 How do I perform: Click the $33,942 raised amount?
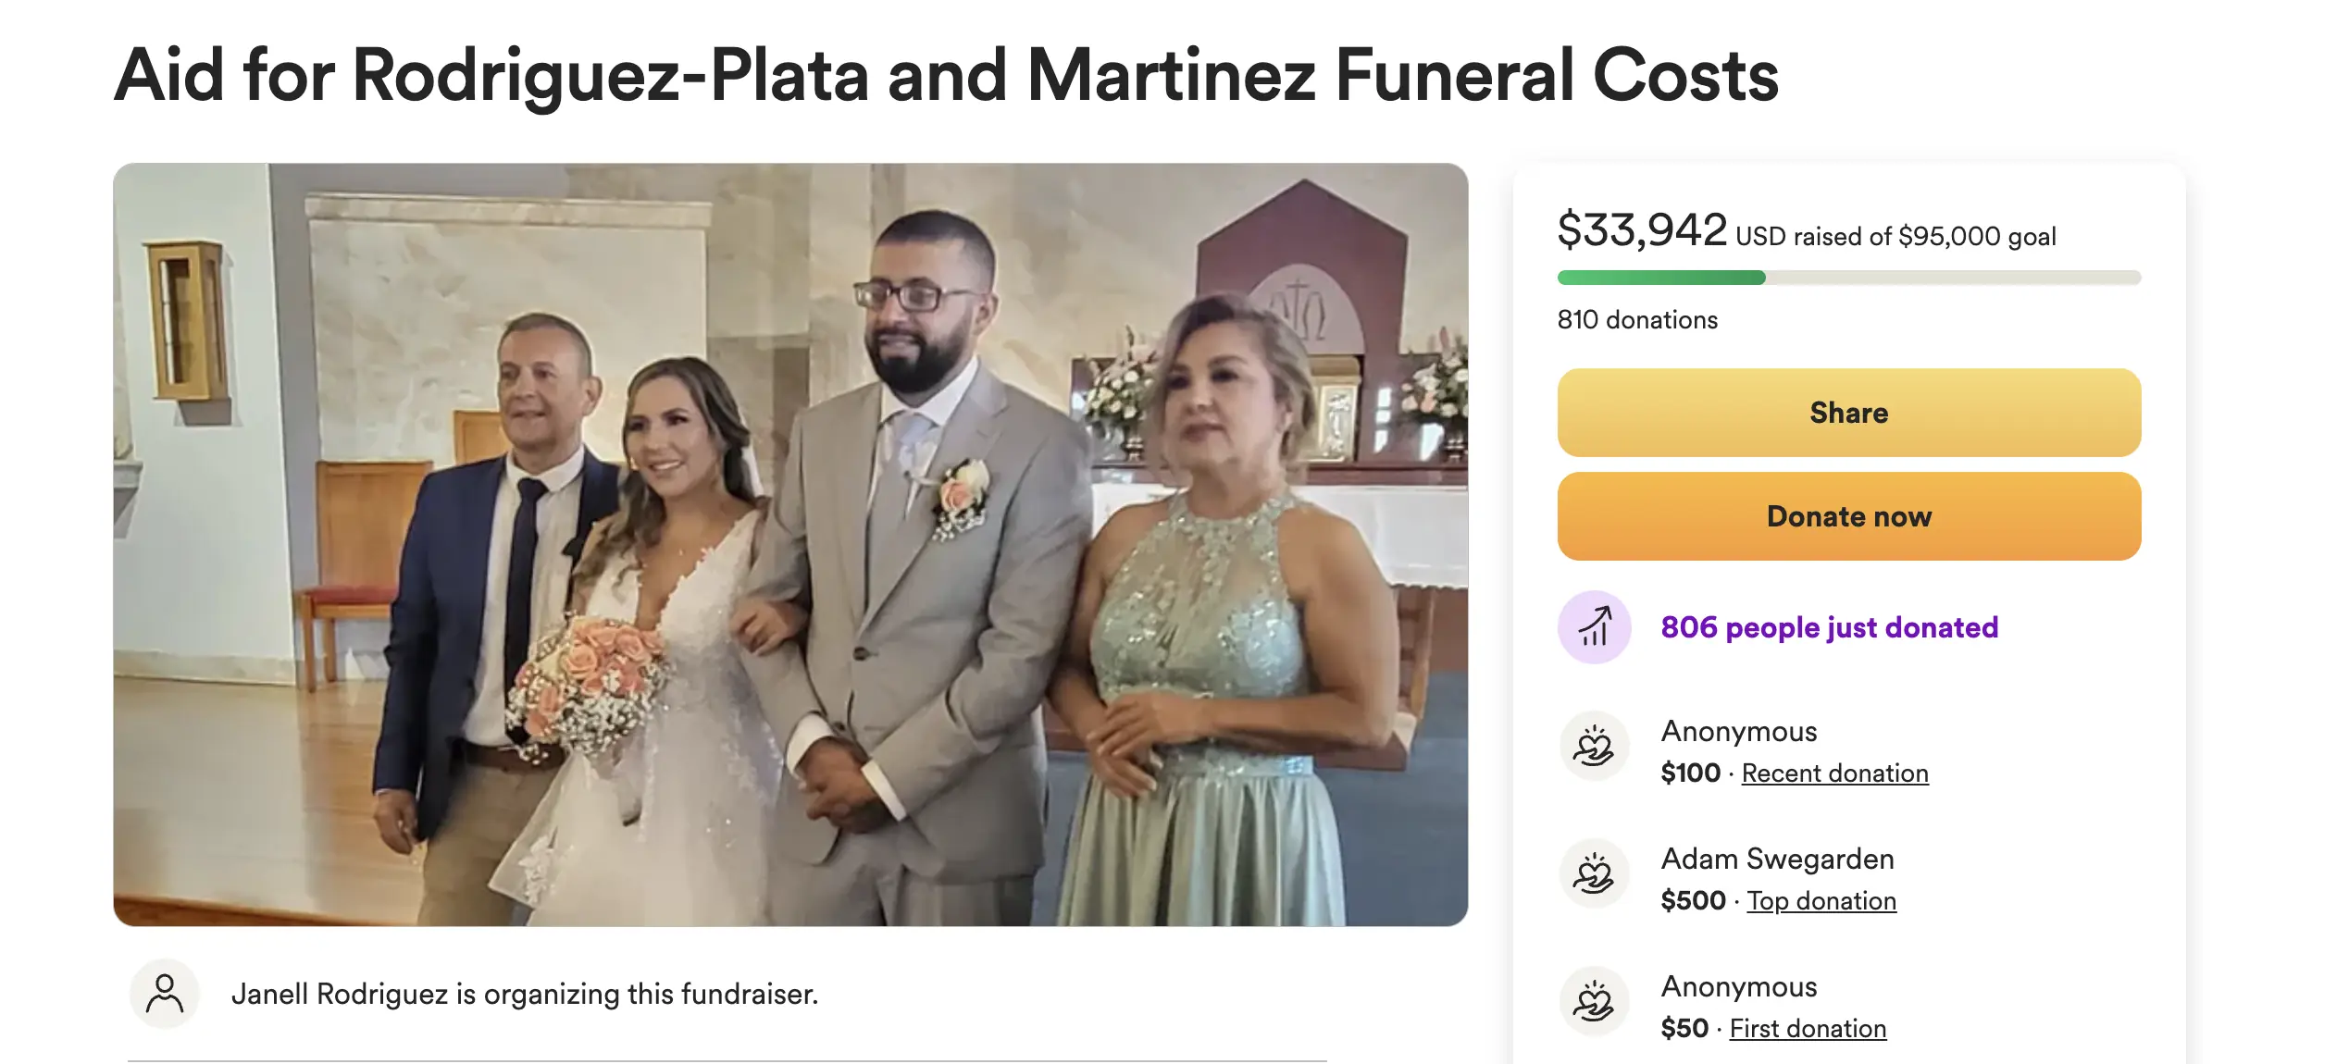click(x=1642, y=229)
